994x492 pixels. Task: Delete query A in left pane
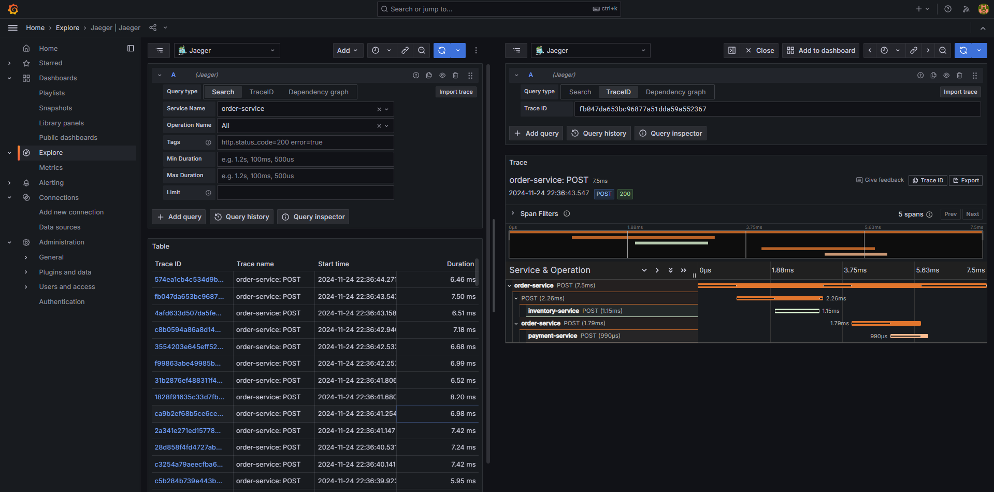(x=455, y=75)
